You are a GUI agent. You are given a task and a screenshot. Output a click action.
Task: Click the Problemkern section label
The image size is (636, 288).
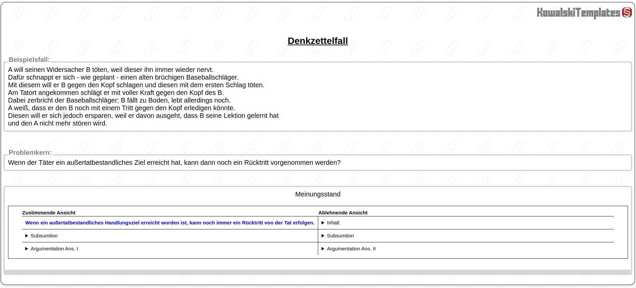pos(30,152)
